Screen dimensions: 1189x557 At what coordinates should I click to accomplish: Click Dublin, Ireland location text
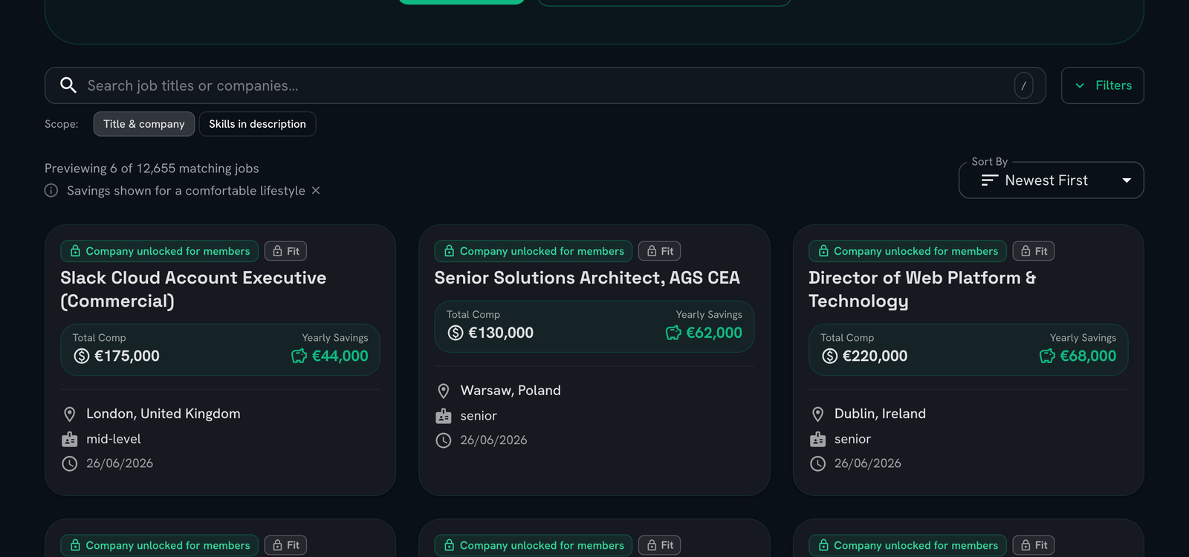[x=880, y=414]
